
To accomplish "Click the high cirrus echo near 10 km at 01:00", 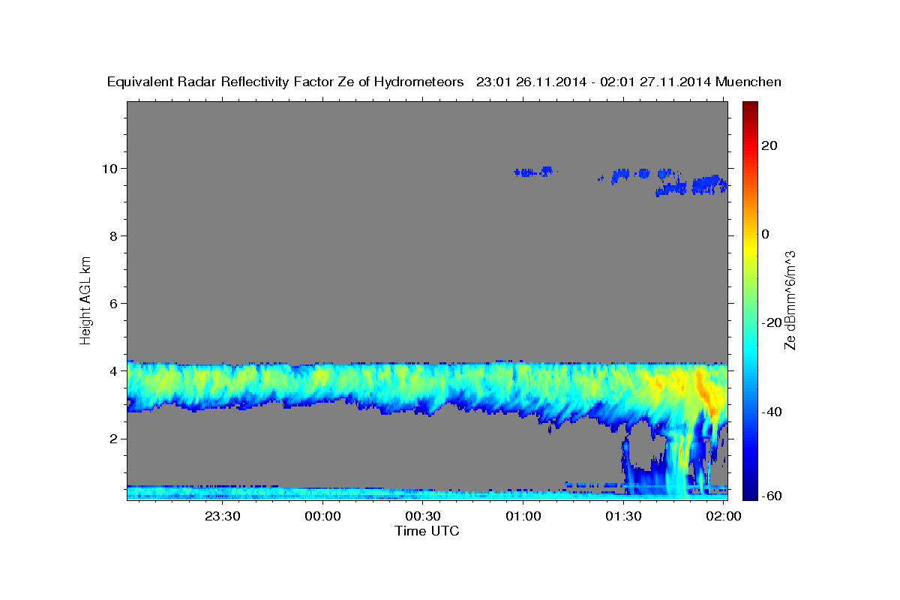I will (534, 172).
